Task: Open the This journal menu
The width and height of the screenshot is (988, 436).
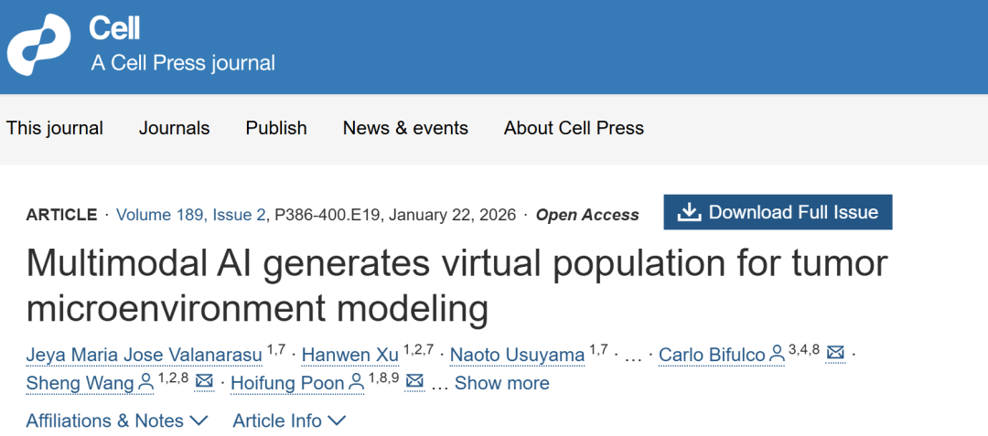Action: (x=55, y=129)
